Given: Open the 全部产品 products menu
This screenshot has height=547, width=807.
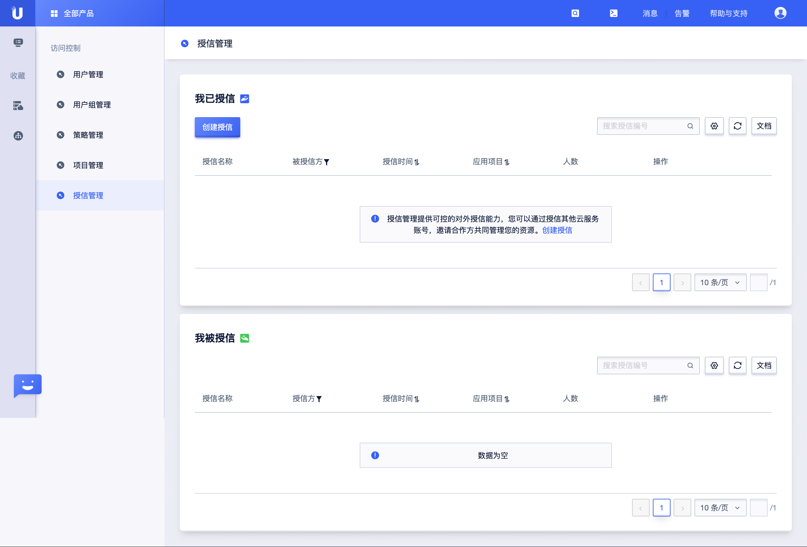Looking at the screenshot, I should click(x=72, y=13).
